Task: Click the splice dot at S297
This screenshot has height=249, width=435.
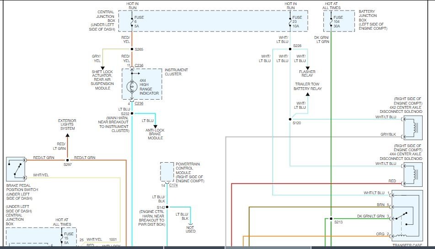Action: click(x=67, y=160)
